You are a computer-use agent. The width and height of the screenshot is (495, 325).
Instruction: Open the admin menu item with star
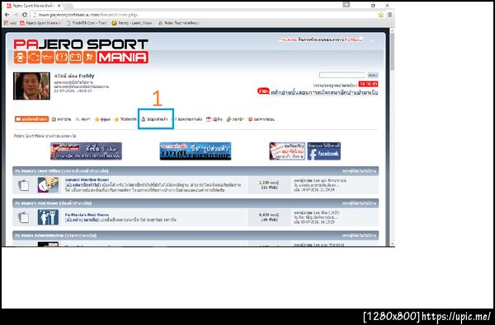pos(102,119)
